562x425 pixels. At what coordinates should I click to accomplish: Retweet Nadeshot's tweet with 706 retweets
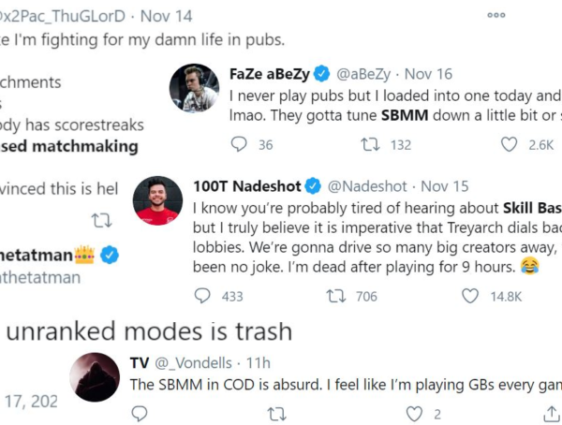[334, 296]
